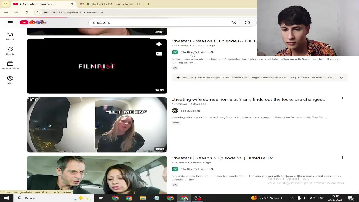
Task: Open the tab search dropdown arrow
Action: coord(5,4)
